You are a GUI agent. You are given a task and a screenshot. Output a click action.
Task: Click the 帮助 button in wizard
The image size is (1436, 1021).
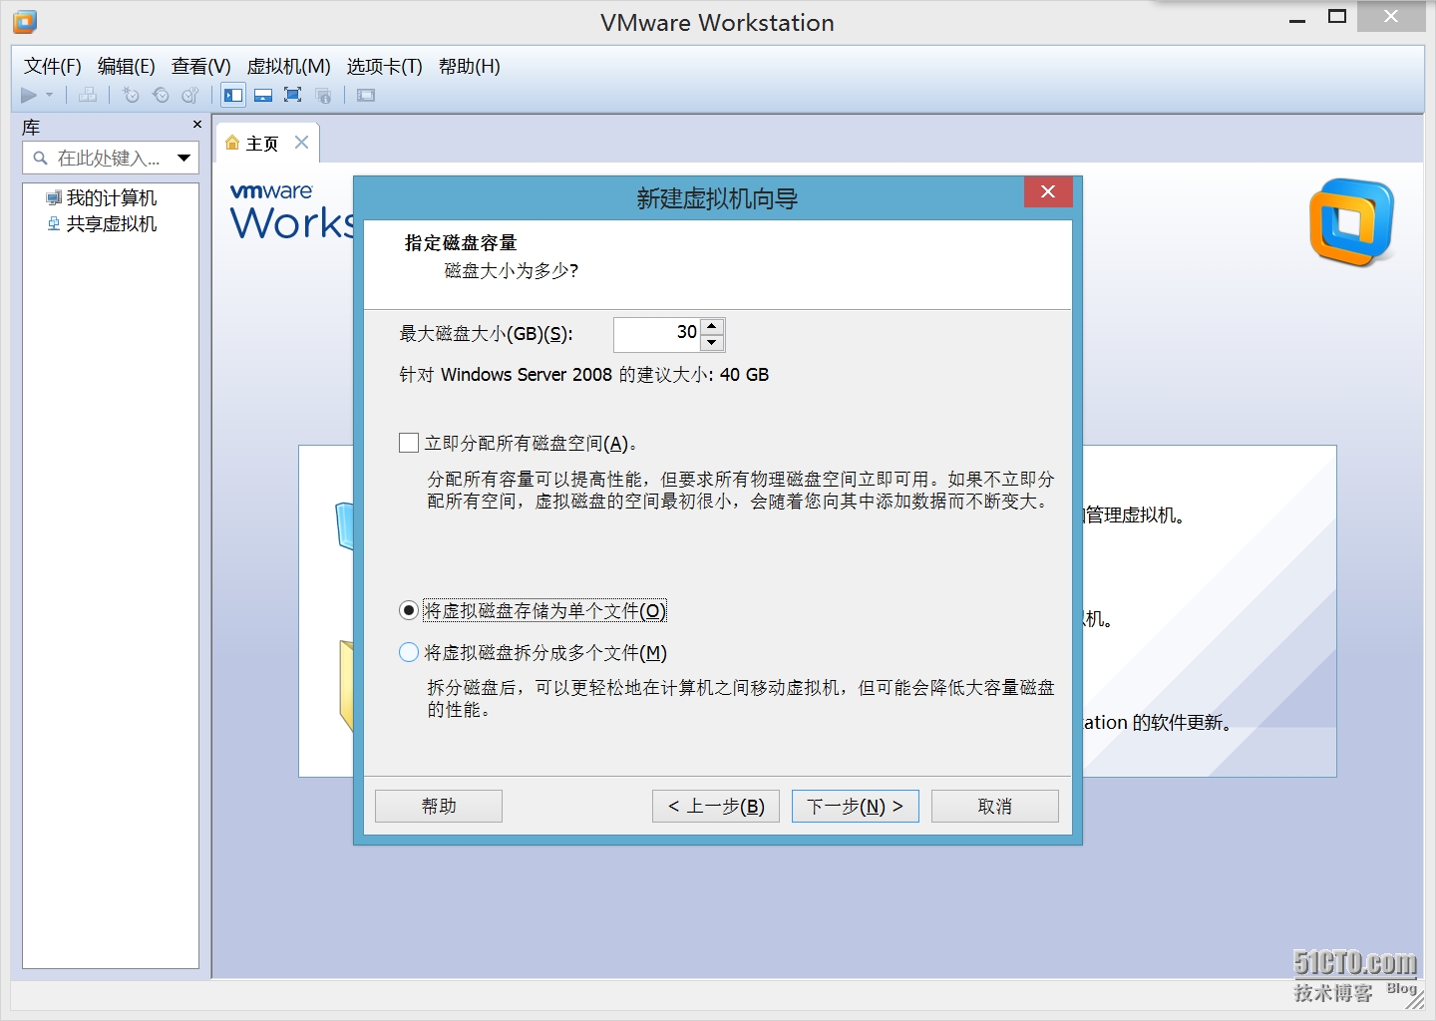coord(439,806)
